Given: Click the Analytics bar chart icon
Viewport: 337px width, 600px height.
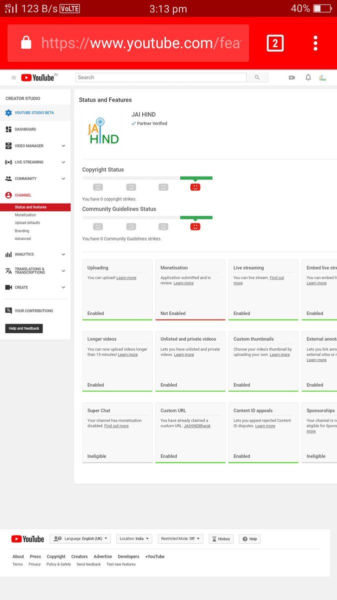Looking at the screenshot, I should [x=8, y=254].
